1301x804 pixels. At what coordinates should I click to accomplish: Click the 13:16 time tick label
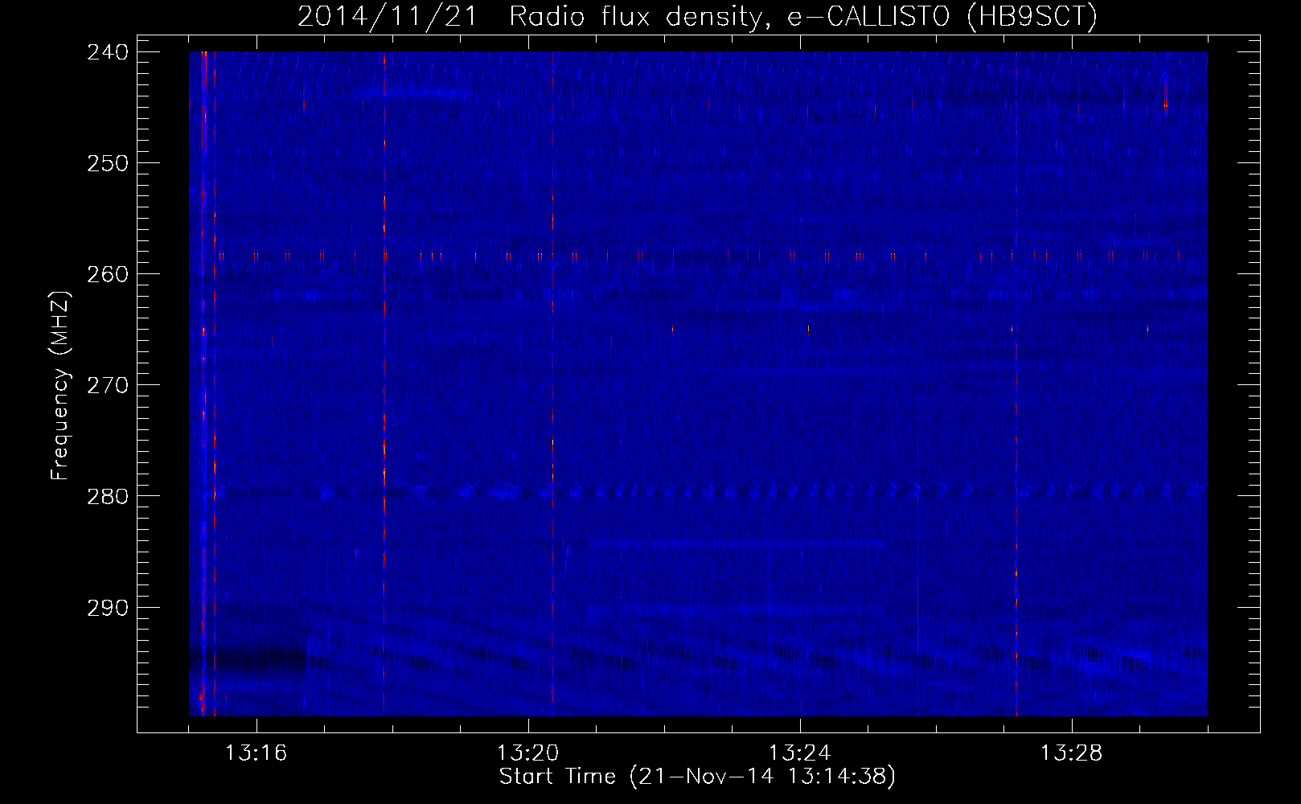click(x=256, y=753)
